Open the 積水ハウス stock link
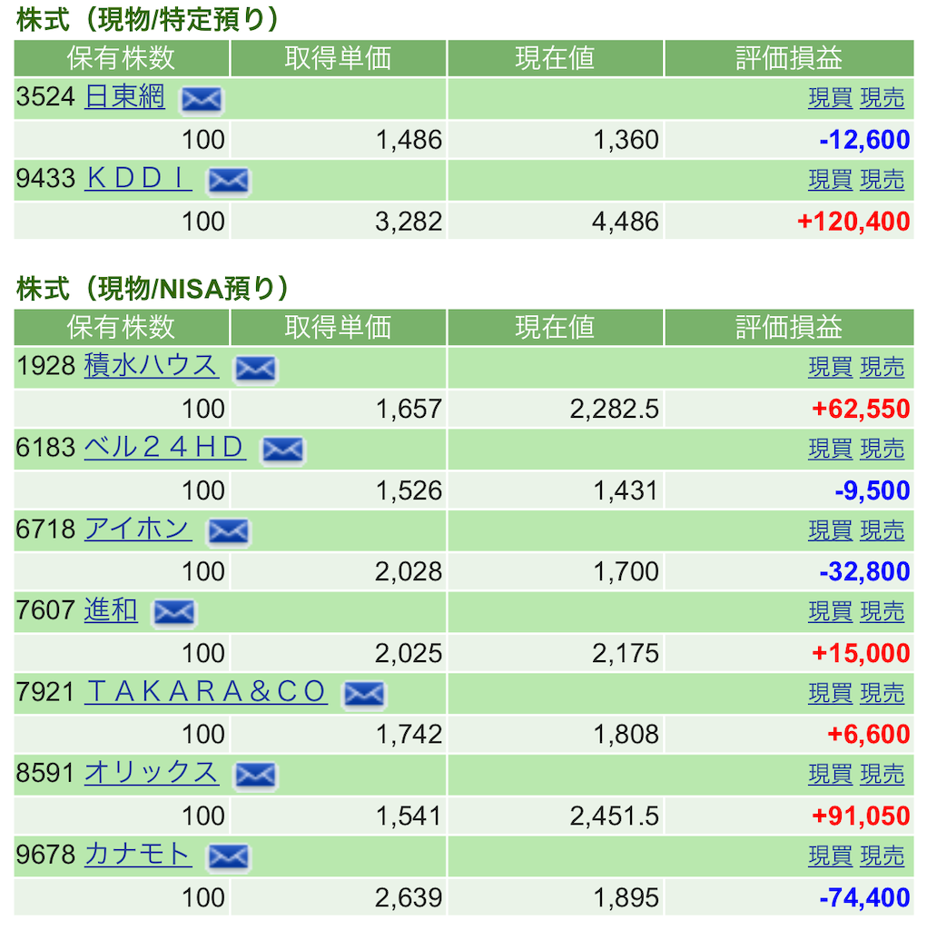The image size is (927, 930). pos(152,365)
